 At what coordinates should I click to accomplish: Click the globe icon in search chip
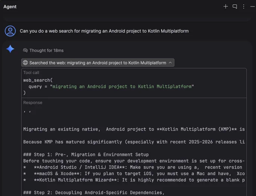[25, 63]
